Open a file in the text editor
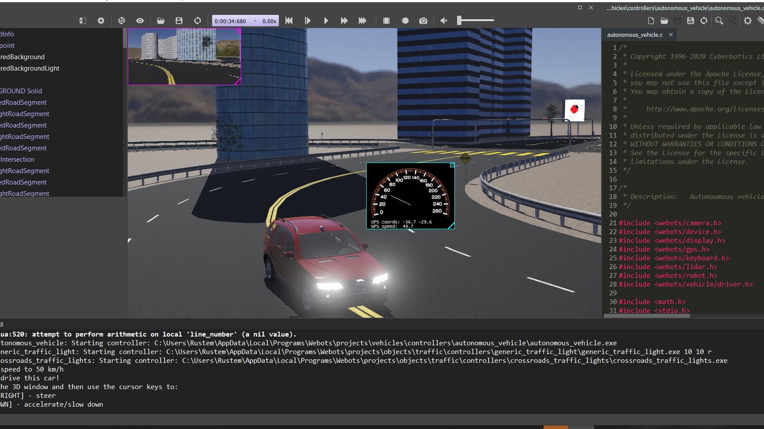 click(x=664, y=21)
